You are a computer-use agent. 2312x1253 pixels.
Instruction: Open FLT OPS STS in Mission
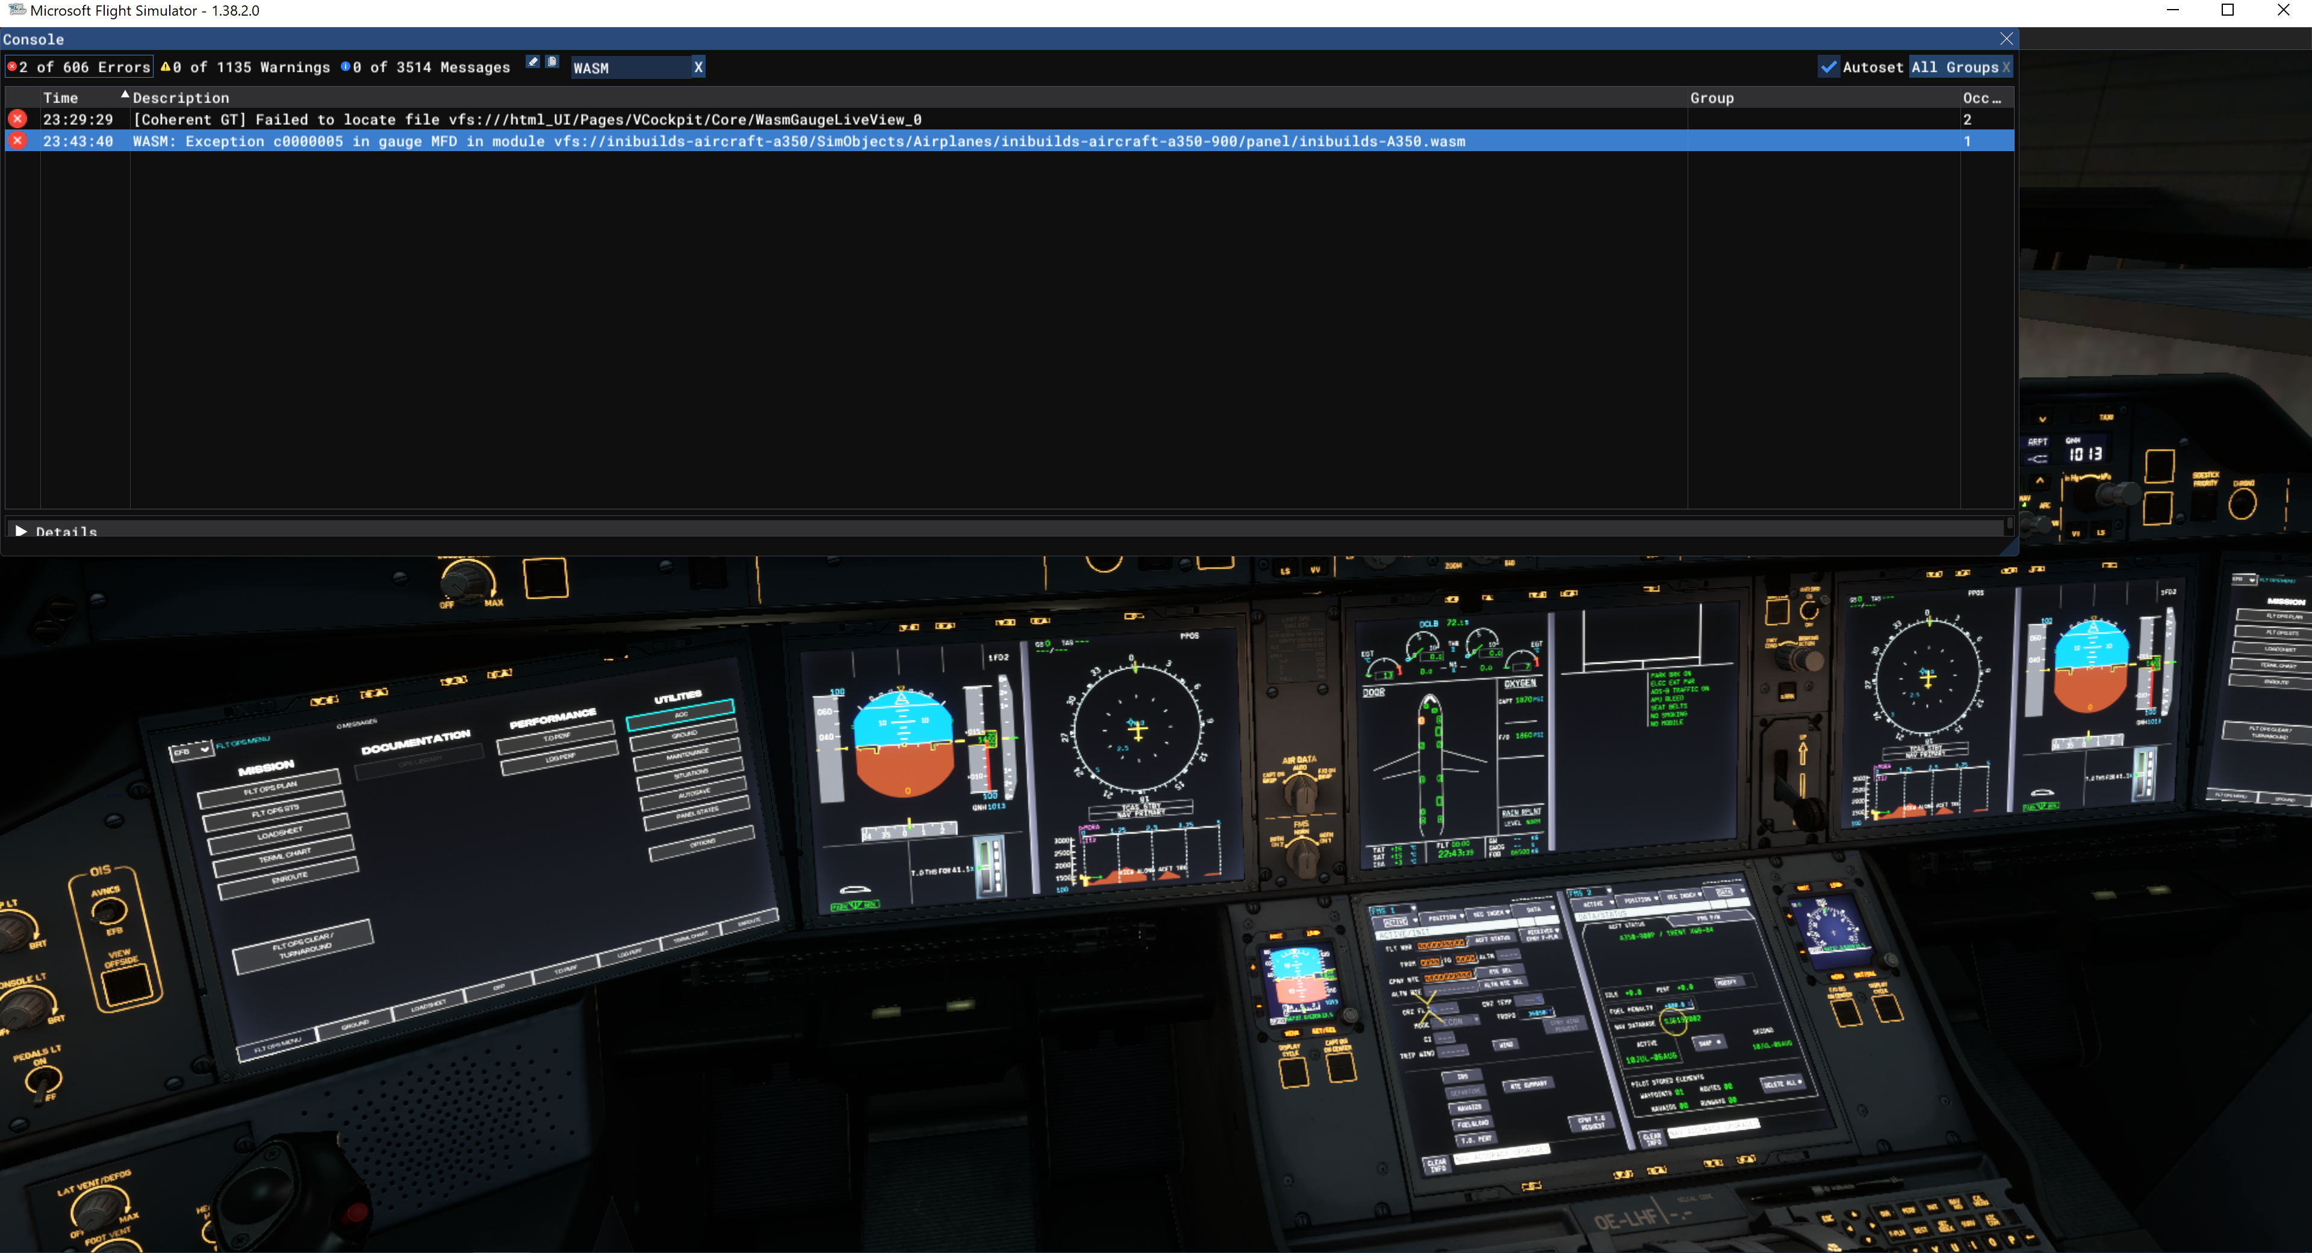(x=275, y=810)
